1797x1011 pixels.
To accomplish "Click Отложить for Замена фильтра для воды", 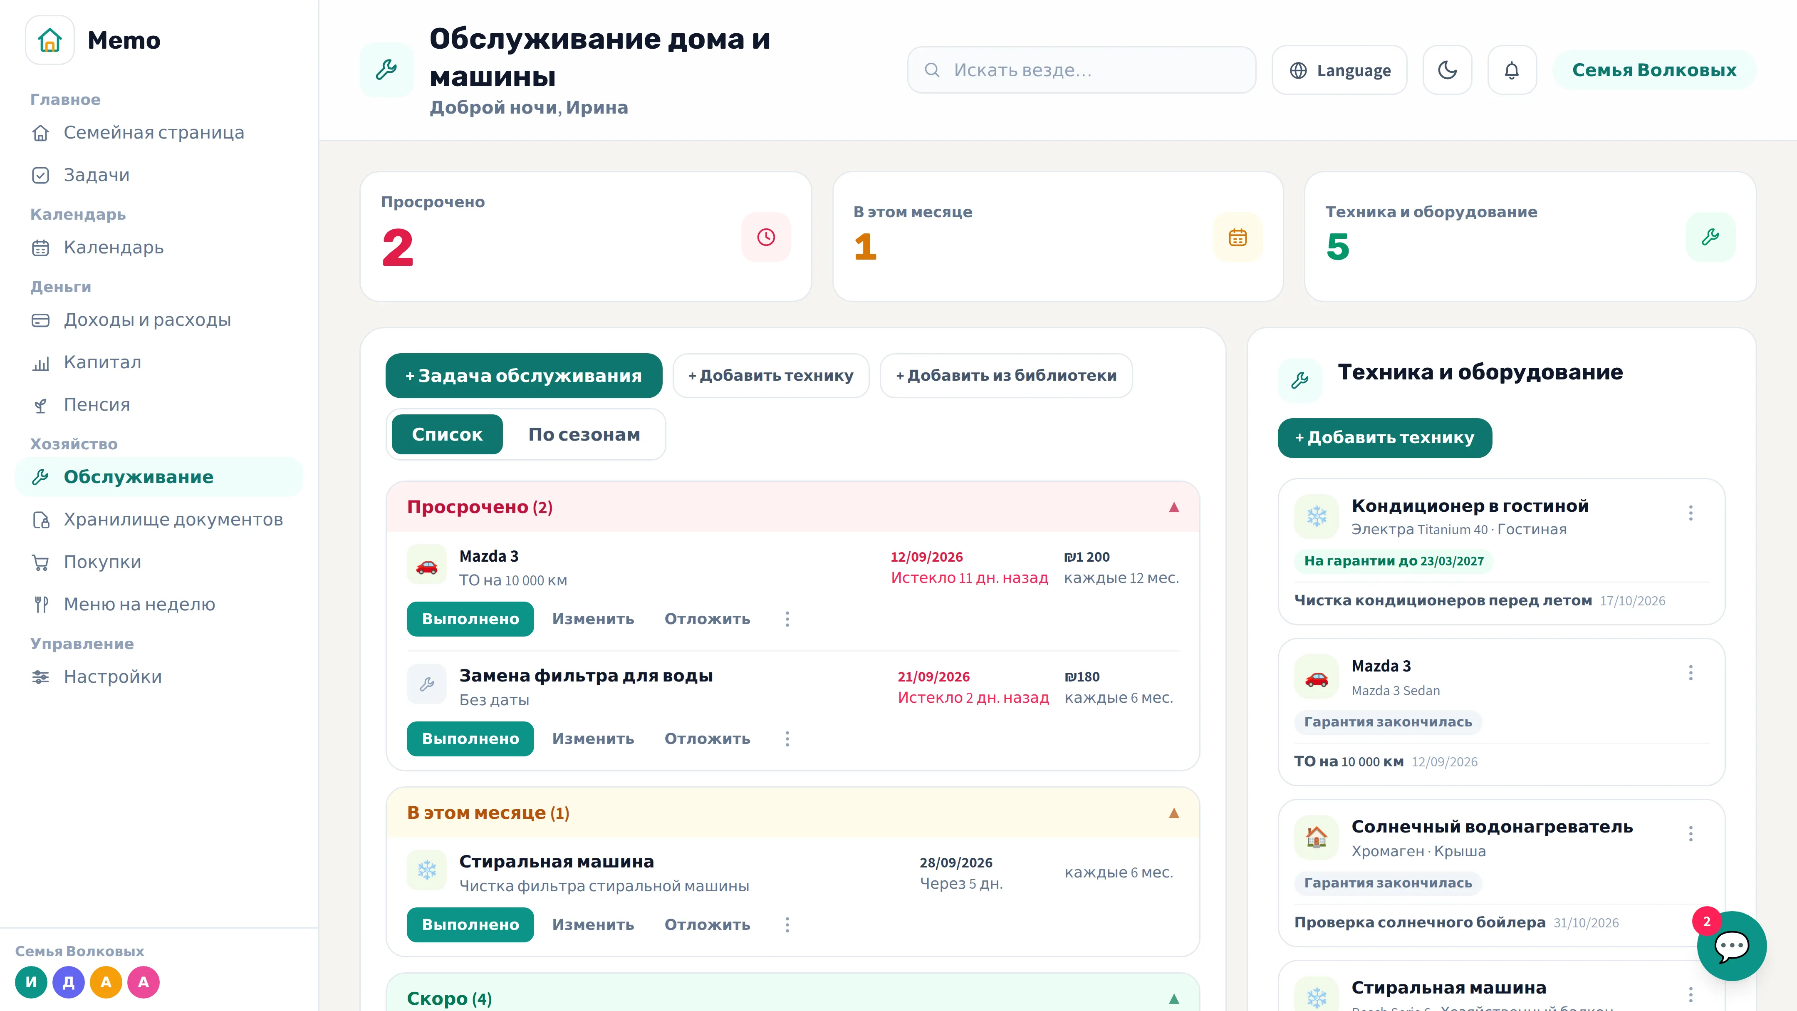I will tap(707, 739).
